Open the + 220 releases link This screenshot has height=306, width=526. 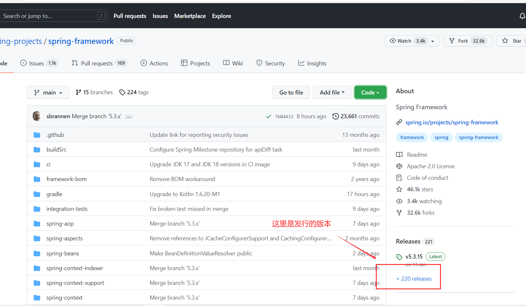414,279
